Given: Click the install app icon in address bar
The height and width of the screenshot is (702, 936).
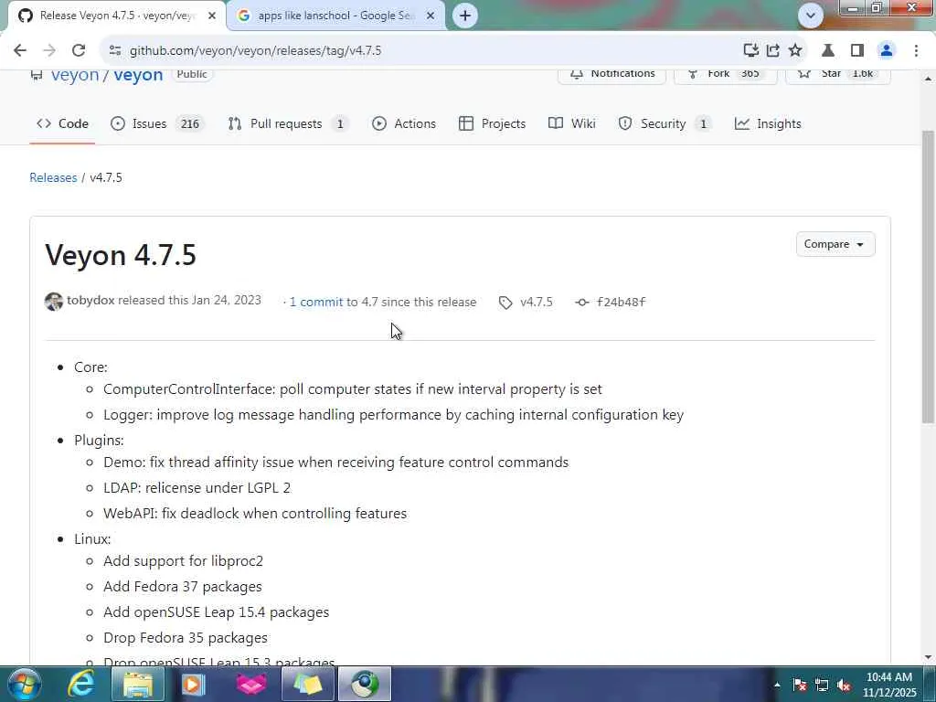Looking at the screenshot, I should tap(750, 50).
